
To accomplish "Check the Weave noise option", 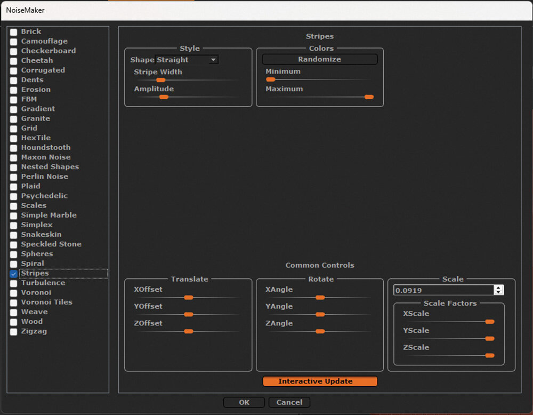I will 14,312.
